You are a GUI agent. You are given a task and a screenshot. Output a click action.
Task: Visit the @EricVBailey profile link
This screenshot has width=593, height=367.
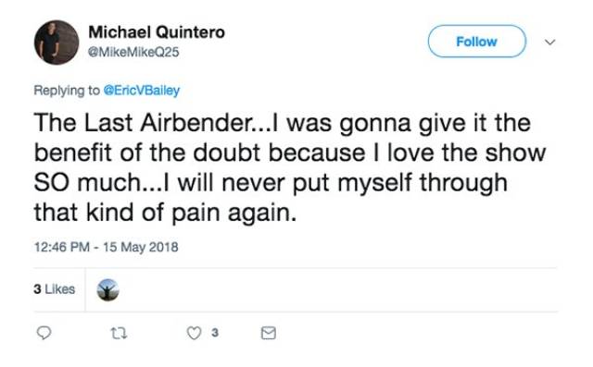[x=142, y=91]
